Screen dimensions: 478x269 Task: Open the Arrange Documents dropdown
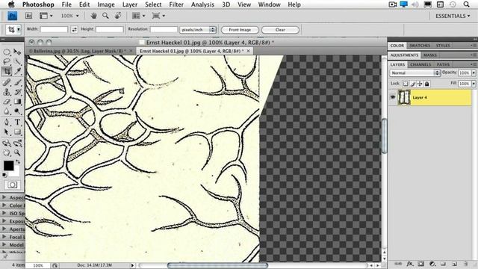pyautogui.click(x=139, y=16)
